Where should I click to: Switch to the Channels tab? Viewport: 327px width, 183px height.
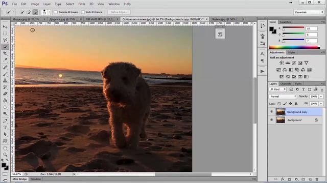(286, 83)
